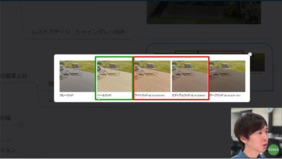Click the ミディアムウッド caption text
Screen dimensions: 282x159
181,95
